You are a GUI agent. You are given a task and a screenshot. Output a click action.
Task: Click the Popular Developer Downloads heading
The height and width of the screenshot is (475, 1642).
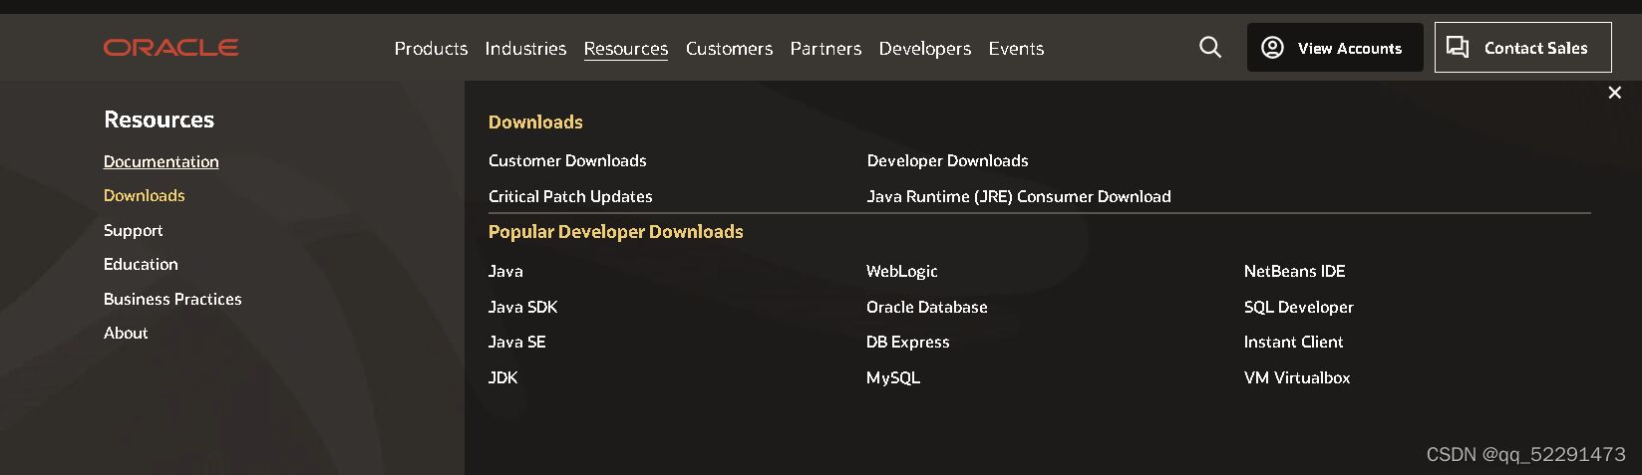(x=616, y=231)
